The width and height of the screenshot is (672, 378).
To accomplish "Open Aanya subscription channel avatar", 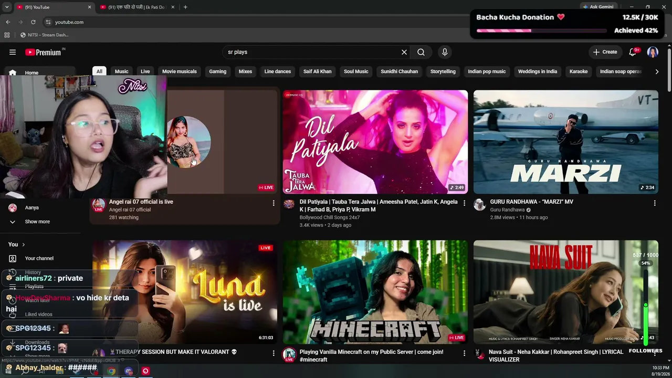I will pos(13,208).
